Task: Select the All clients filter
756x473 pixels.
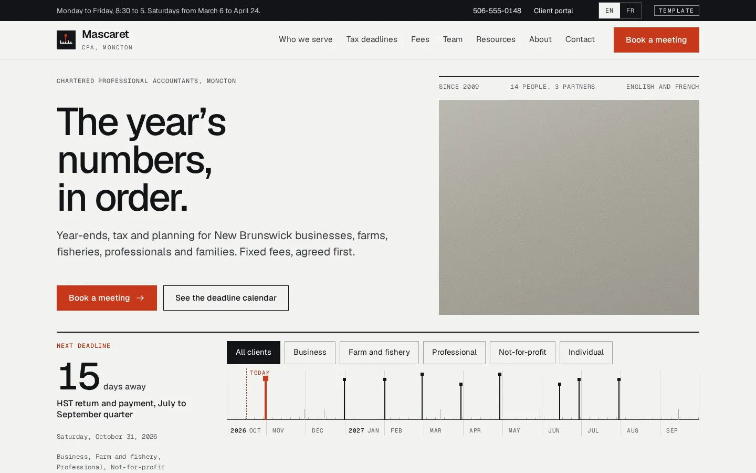Action: click(254, 353)
